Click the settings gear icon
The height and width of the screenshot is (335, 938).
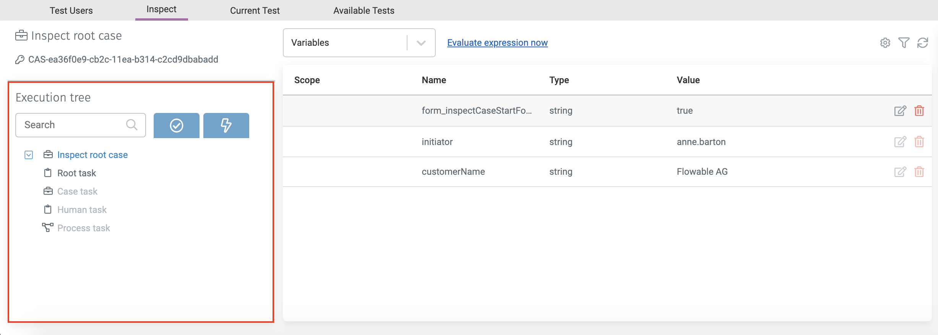pos(885,43)
